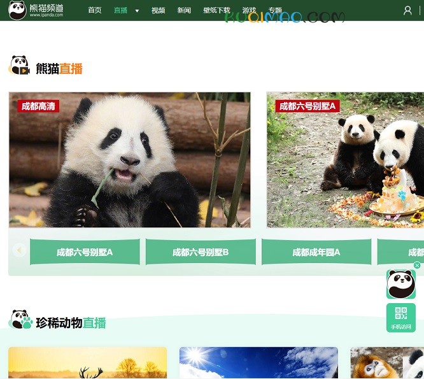
Task: Click the 珍稀动物直播 section heading
Action: click(71, 323)
